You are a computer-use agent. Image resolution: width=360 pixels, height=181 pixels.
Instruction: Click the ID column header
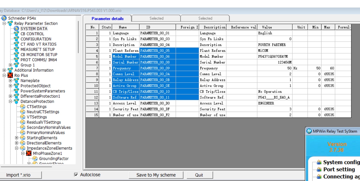pos(157,27)
